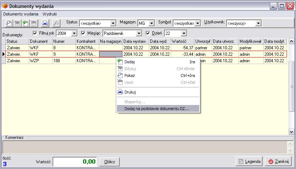
Task: Click the Modyfikował column header
Action: coord(251,41)
